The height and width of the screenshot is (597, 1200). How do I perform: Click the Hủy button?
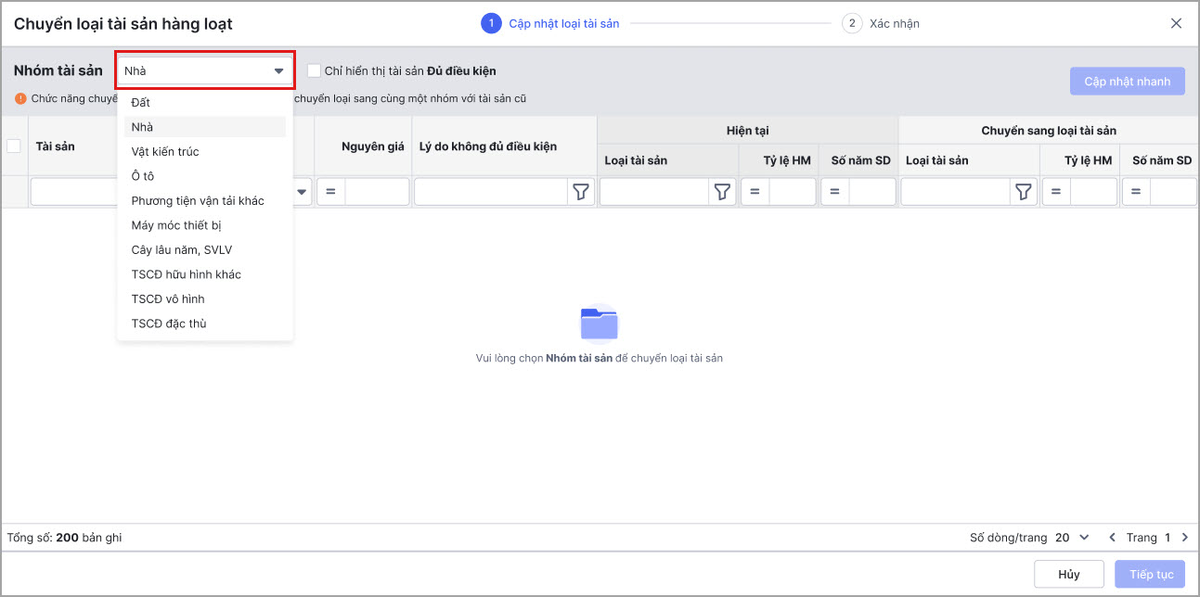tap(1068, 574)
